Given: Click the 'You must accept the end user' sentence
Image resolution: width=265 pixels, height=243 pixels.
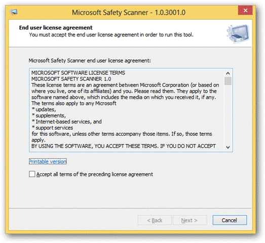Looking at the screenshot, I should point(111,35).
